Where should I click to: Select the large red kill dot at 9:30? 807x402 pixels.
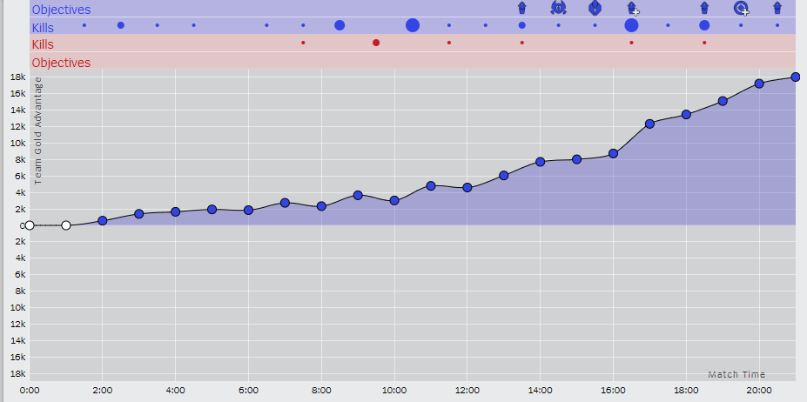pos(376,43)
